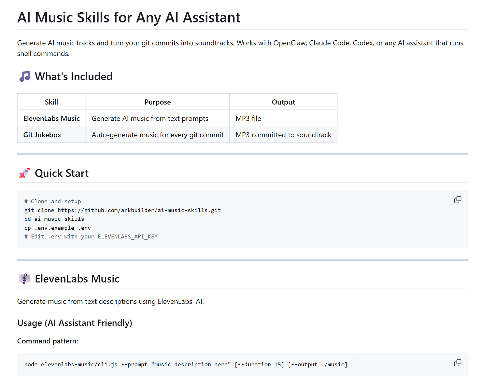Click the ElevenLabs Music table cell
This screenshot has height=381, width=497.
click(52, 118)
